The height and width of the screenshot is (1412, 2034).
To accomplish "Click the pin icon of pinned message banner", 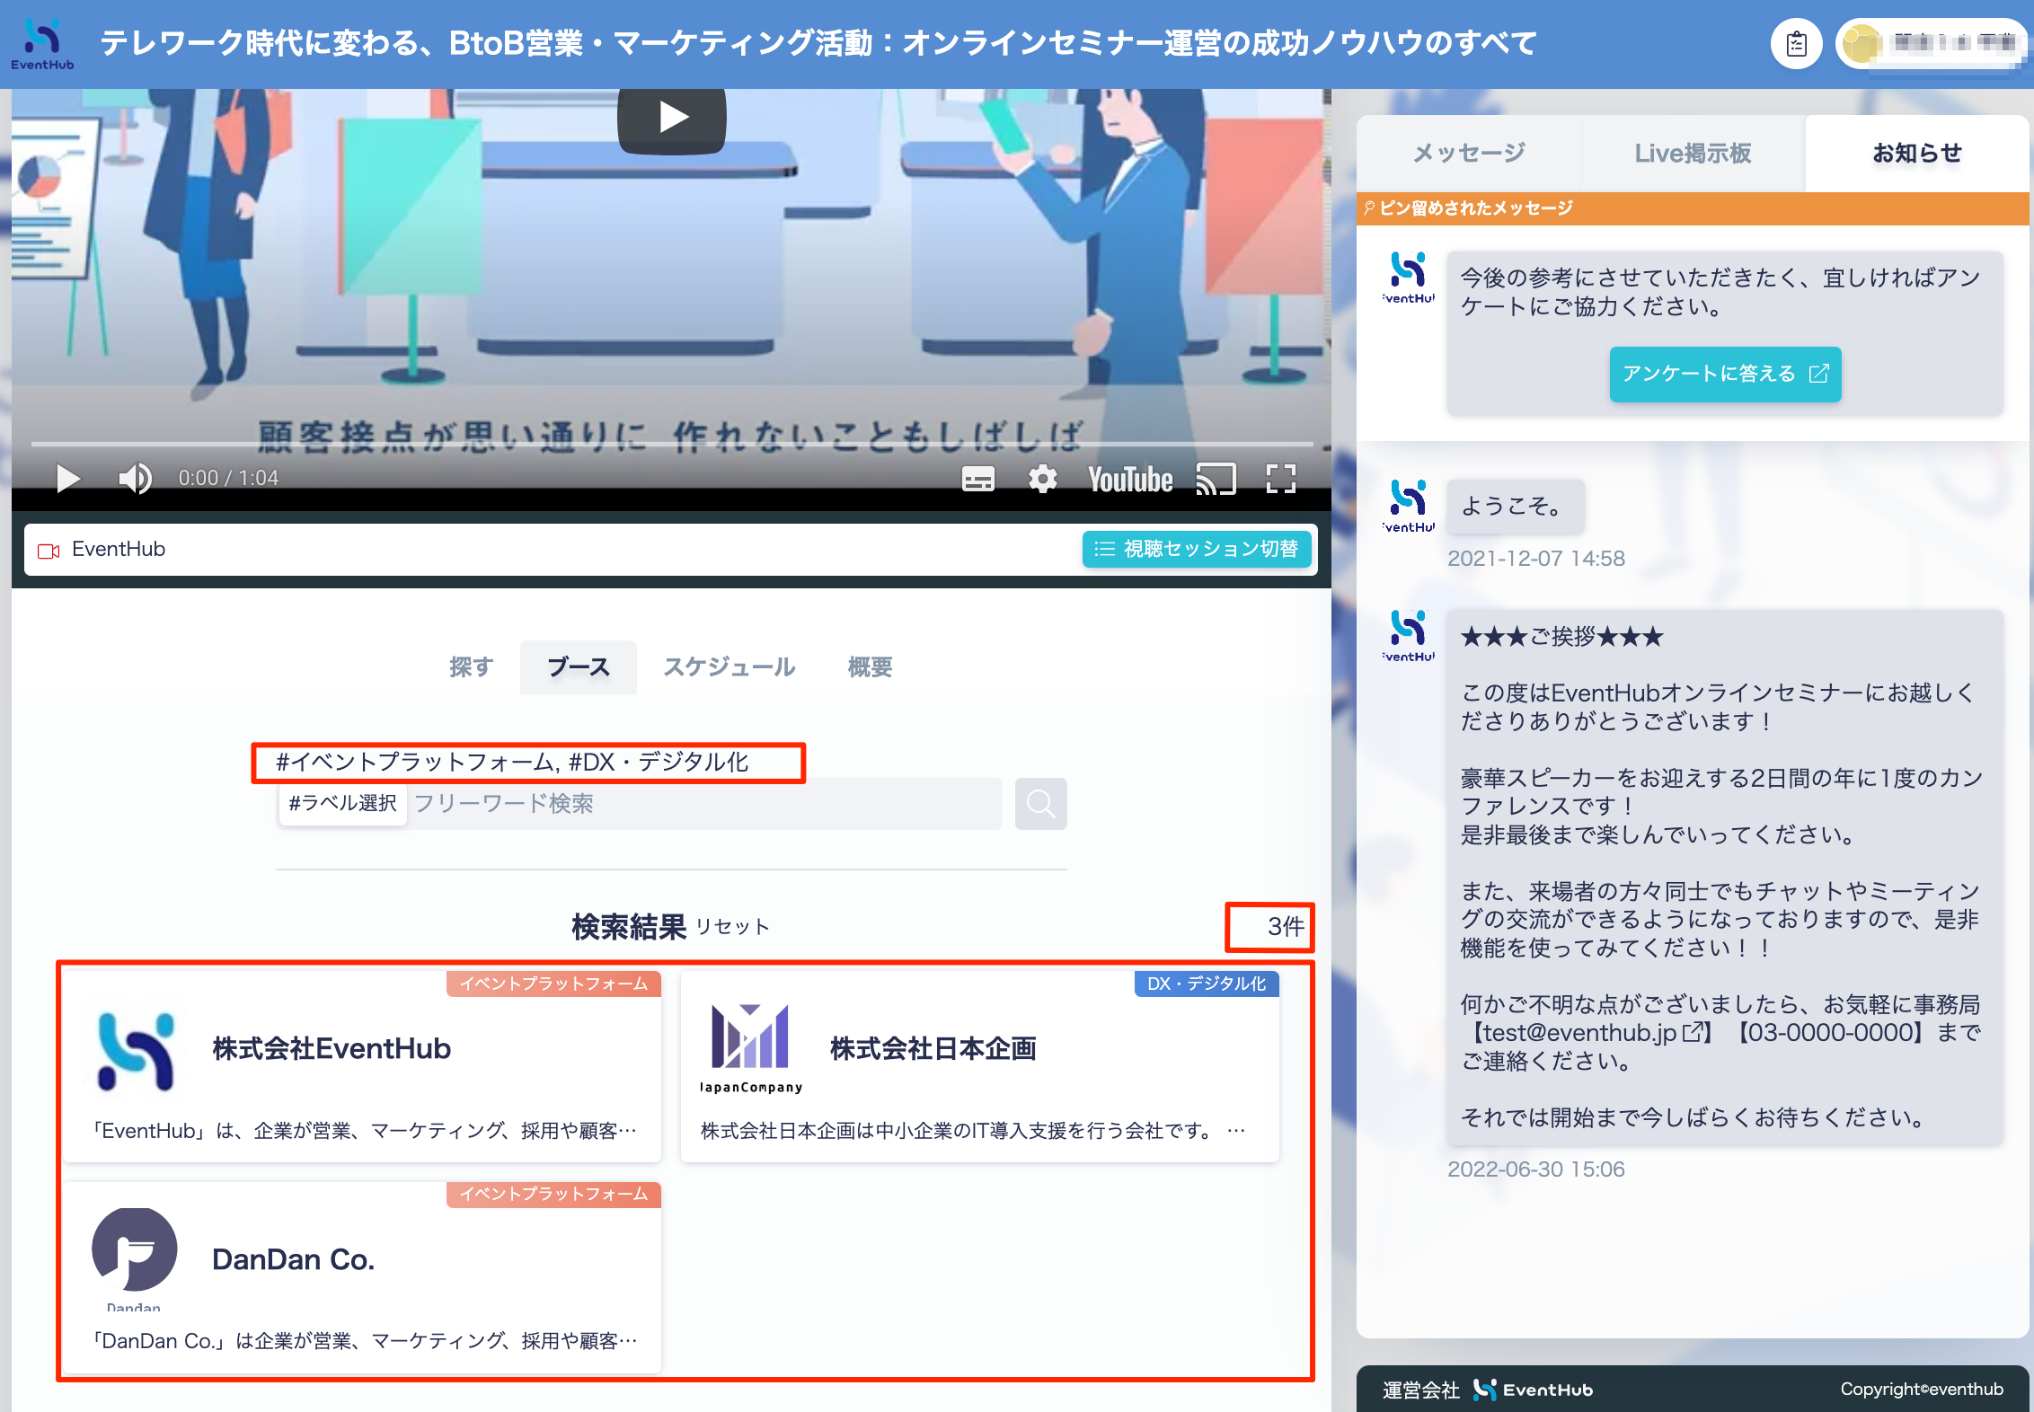I will tap(1368, 208).
